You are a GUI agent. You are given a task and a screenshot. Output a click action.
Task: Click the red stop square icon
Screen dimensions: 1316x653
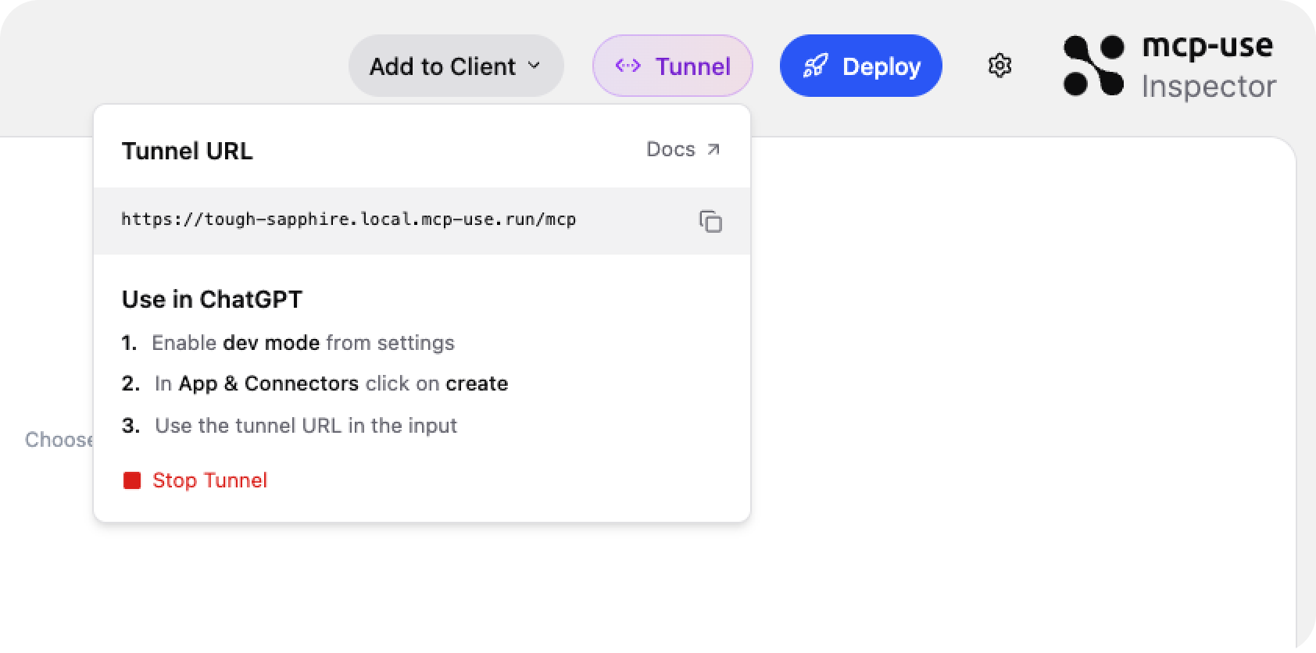coord(132,480)
